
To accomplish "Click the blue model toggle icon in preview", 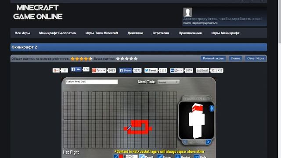I will point(212,108).
